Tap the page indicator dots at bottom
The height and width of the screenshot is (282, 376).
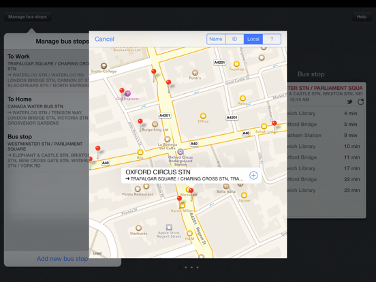click(189, 268)
